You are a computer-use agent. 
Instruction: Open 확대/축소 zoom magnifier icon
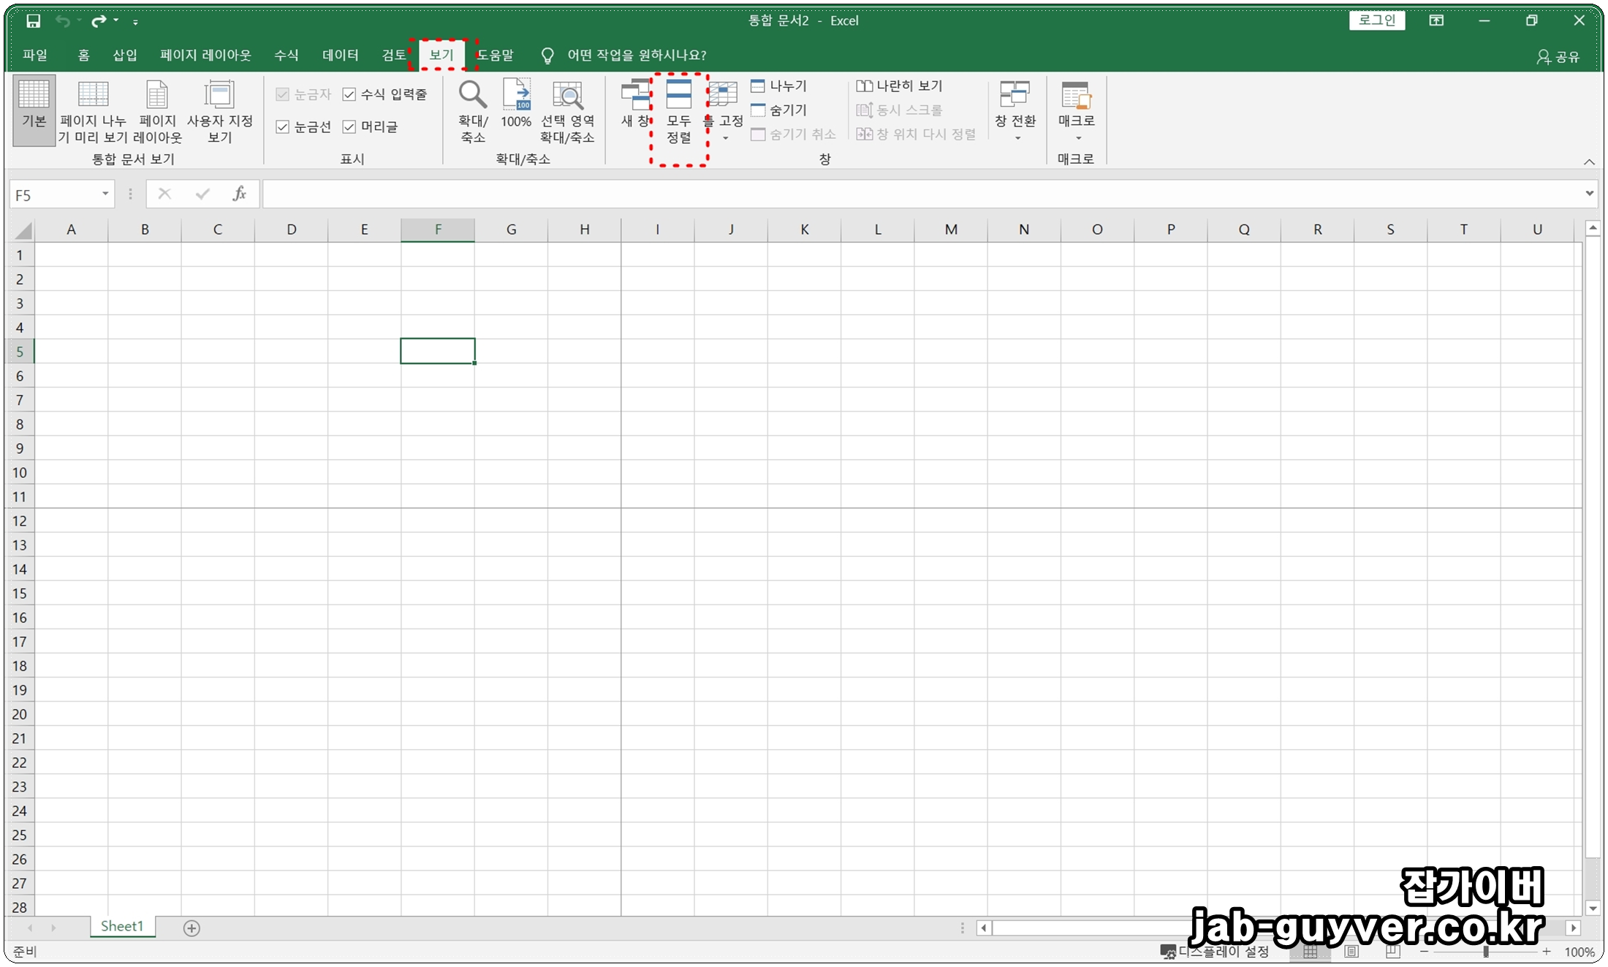(472, 95)
